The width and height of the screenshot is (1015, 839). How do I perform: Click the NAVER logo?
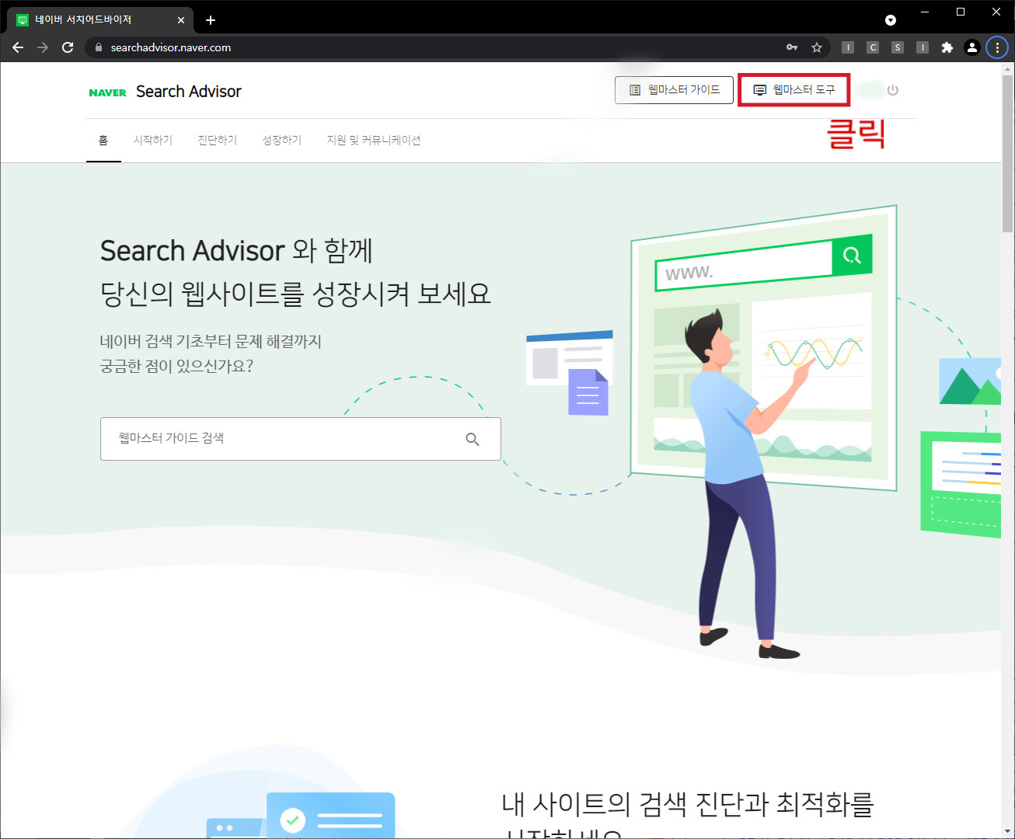point(107,92)
